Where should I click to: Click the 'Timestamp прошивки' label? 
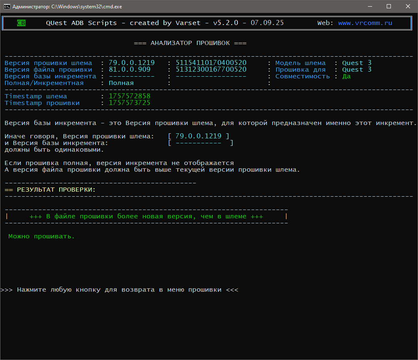click(x=42, y=103)
